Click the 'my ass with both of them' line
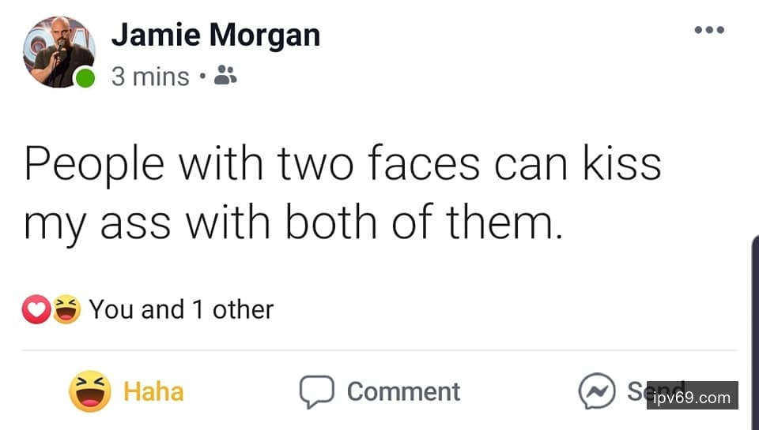The image size is (759, 430). click(x=293, y=223)
